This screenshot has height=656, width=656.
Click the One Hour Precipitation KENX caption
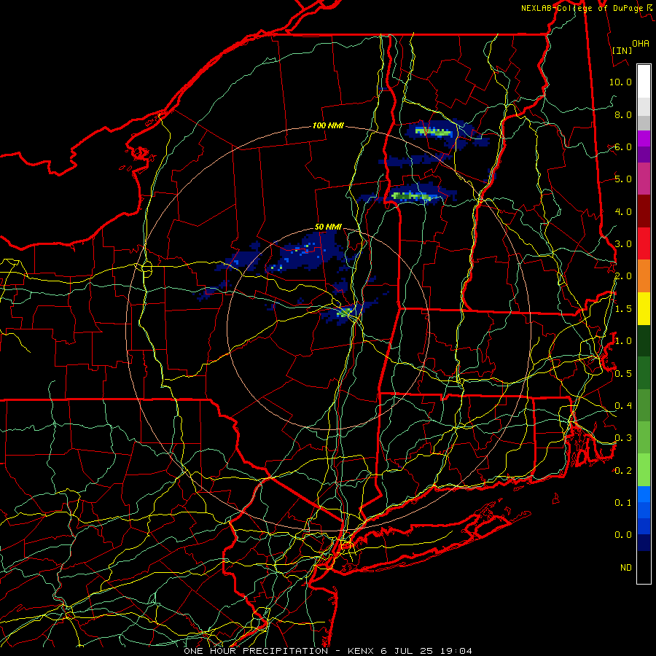[x=328, y=651]
